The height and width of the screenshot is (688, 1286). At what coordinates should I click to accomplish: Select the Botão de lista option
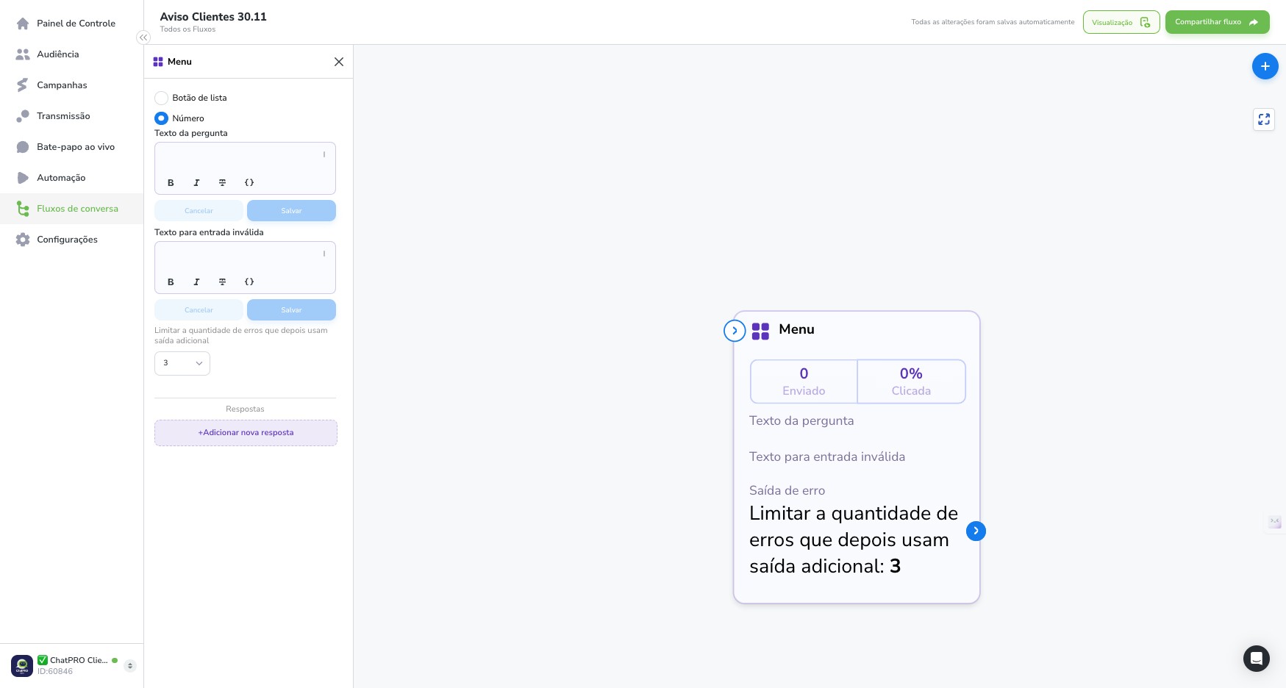tap(161, 98)
